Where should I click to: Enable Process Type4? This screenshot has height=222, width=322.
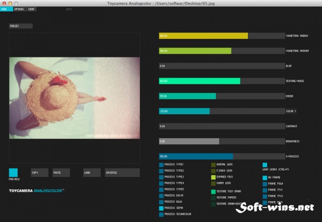click(161, 183)
